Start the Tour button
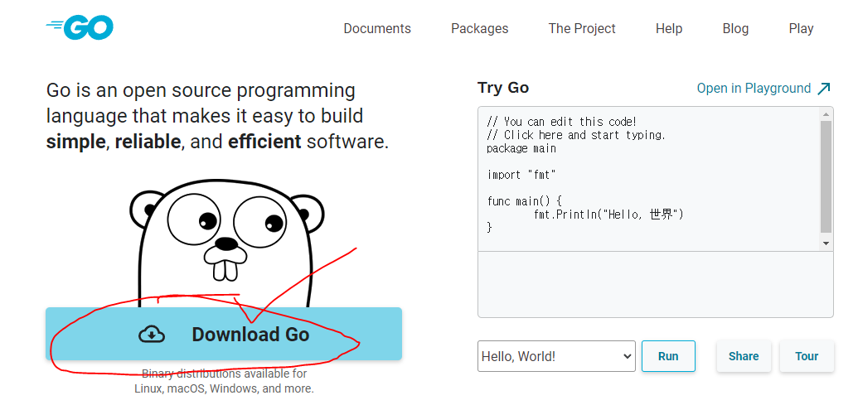Image resolution: width=858 pixels, height=405 pixels. click(x=807, y=356)
